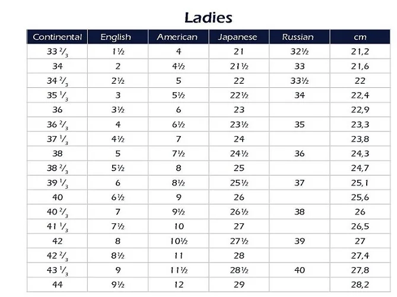Click the Continental size 44 cell
Viewport: 397px width, 297px height.
tap(57, 285)
